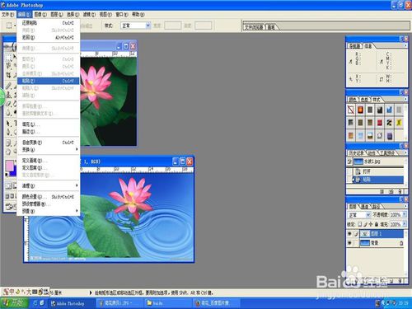The image size is (412, 309).
Task: Click Adobe Photoshop taskbar button
Action: 71,303
